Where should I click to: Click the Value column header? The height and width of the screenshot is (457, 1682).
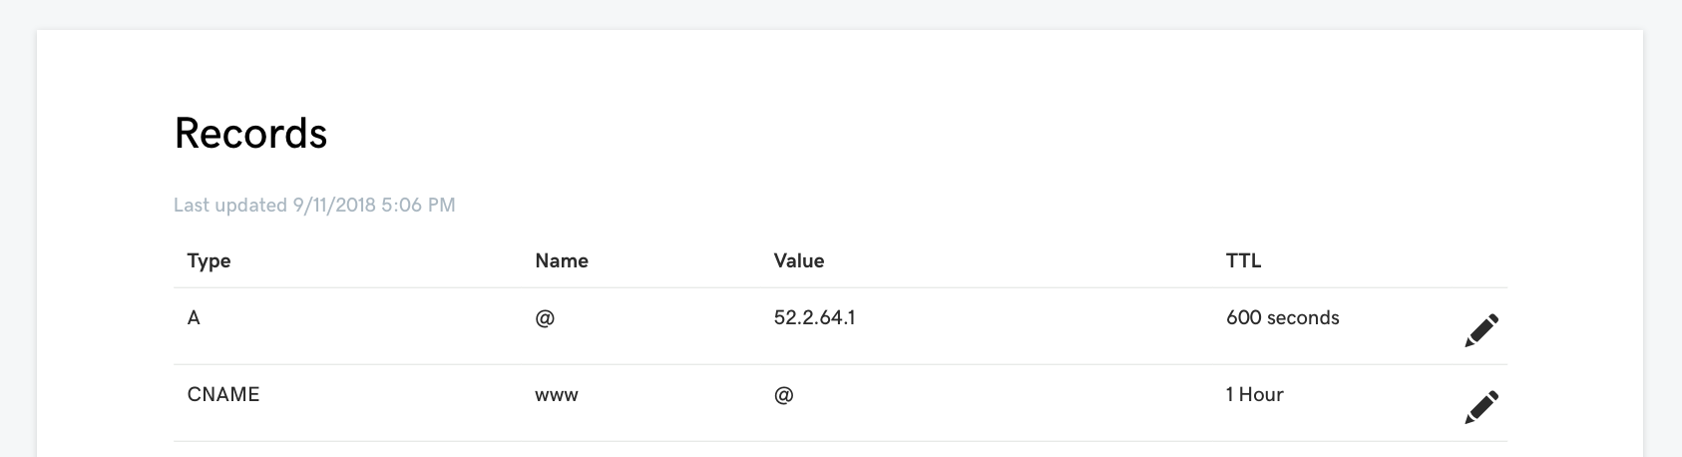click(x=799, y=261)
